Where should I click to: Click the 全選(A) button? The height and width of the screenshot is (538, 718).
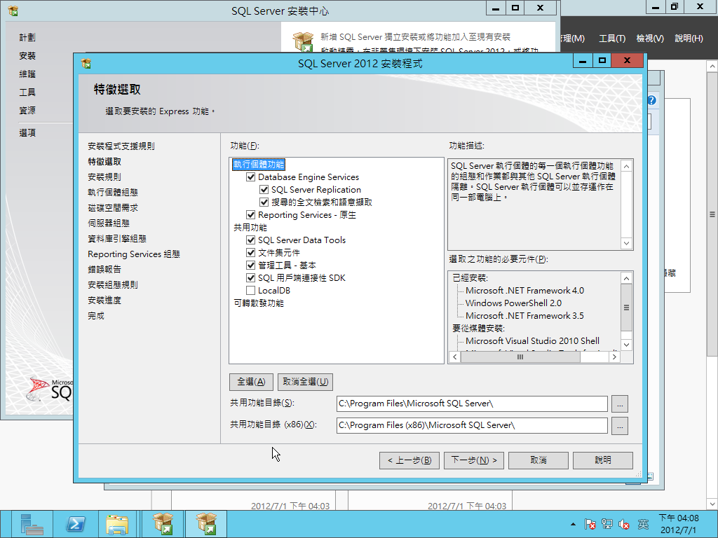[251, 382]
